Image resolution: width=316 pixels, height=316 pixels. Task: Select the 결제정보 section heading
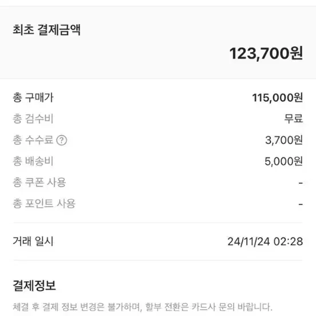(34, 286)
